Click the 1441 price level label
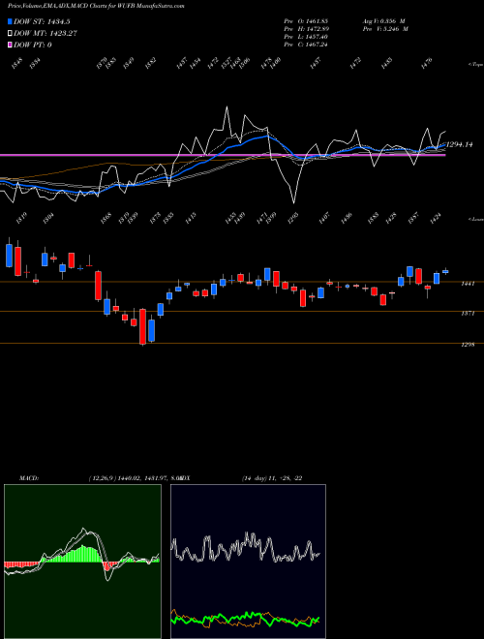This screenshot has height=639, width=484. 468,284
